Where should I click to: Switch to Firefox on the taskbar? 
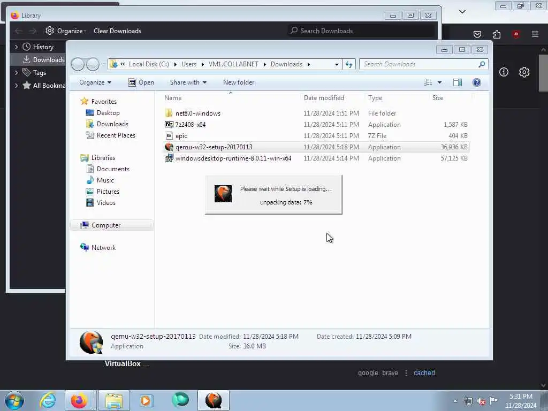coord(79,400)
